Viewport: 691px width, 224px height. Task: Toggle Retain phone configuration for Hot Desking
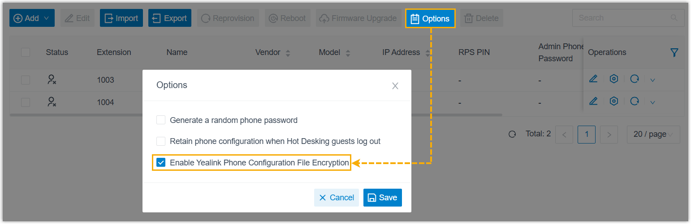(x=161, y=141)
